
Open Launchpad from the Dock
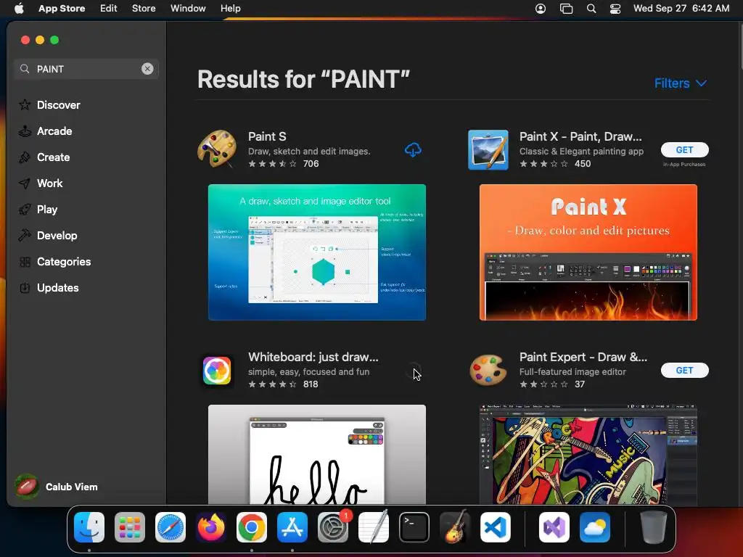click(130, 527)
